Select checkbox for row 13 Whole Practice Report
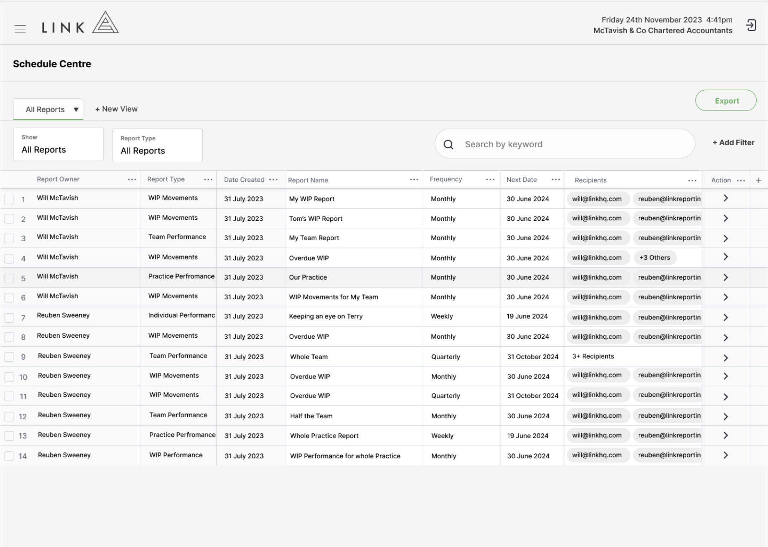This screenshot has height=547, width=768. (9, 436)
